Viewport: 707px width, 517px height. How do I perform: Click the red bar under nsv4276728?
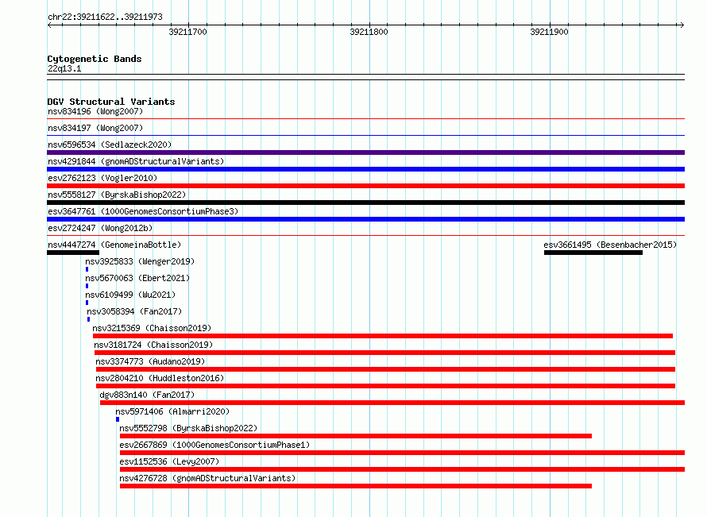(356, 486)
